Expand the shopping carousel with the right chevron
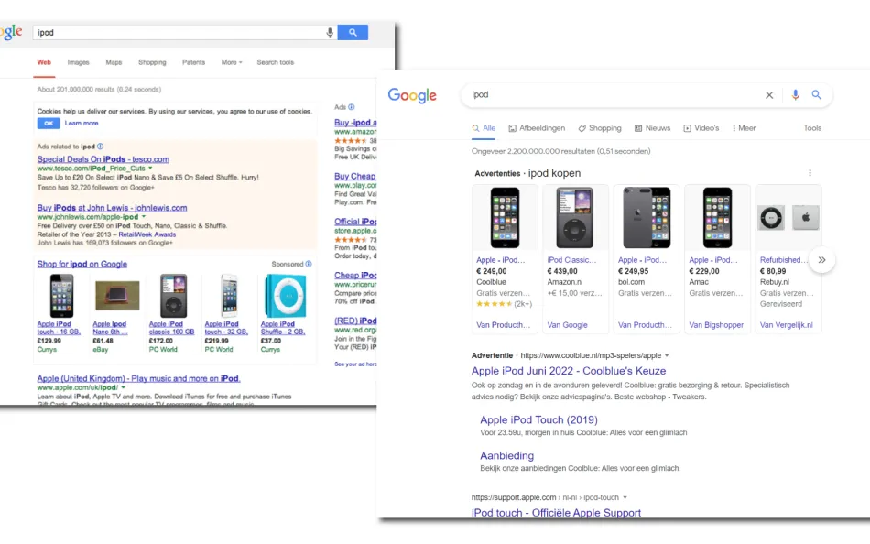 click(x=821, y=259)
